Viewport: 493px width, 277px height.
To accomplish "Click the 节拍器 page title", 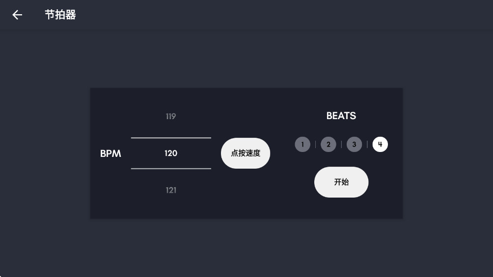I will point(60,15).
